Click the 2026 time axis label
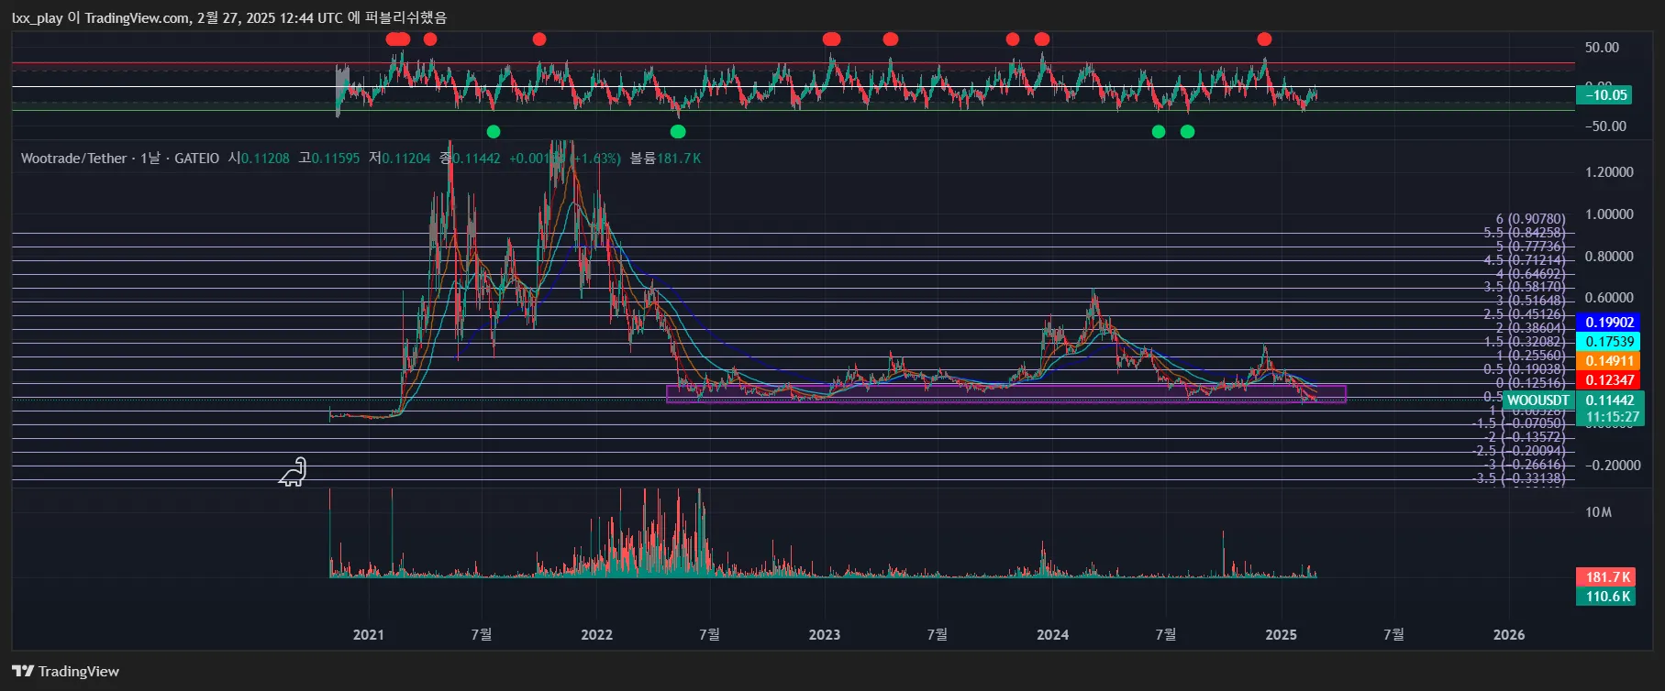Screen dimensions: 1665x691 tap(1509, 635)
